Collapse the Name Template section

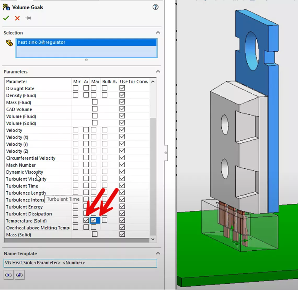(158, 253)
